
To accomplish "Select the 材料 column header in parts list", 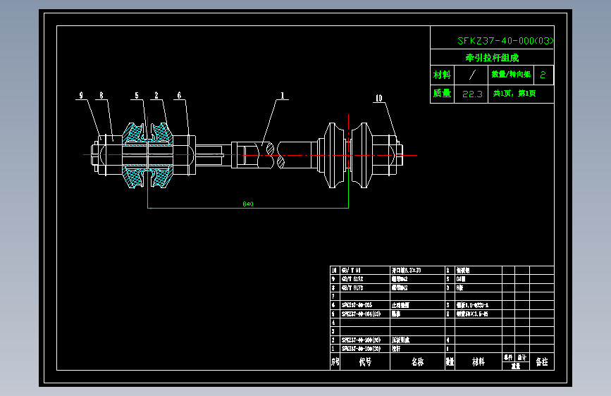I will click(478, 362).
